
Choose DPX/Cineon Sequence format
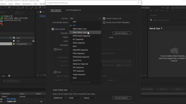pos(85,36)
